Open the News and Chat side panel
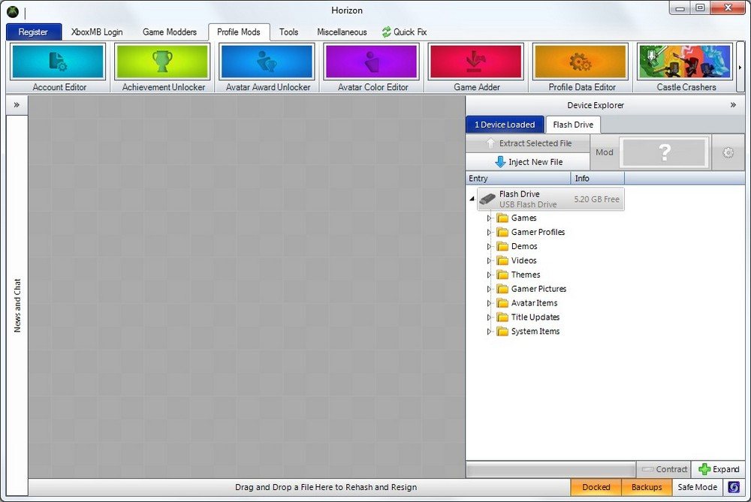This screenshot has width=751, height=502. click(17, 305)
